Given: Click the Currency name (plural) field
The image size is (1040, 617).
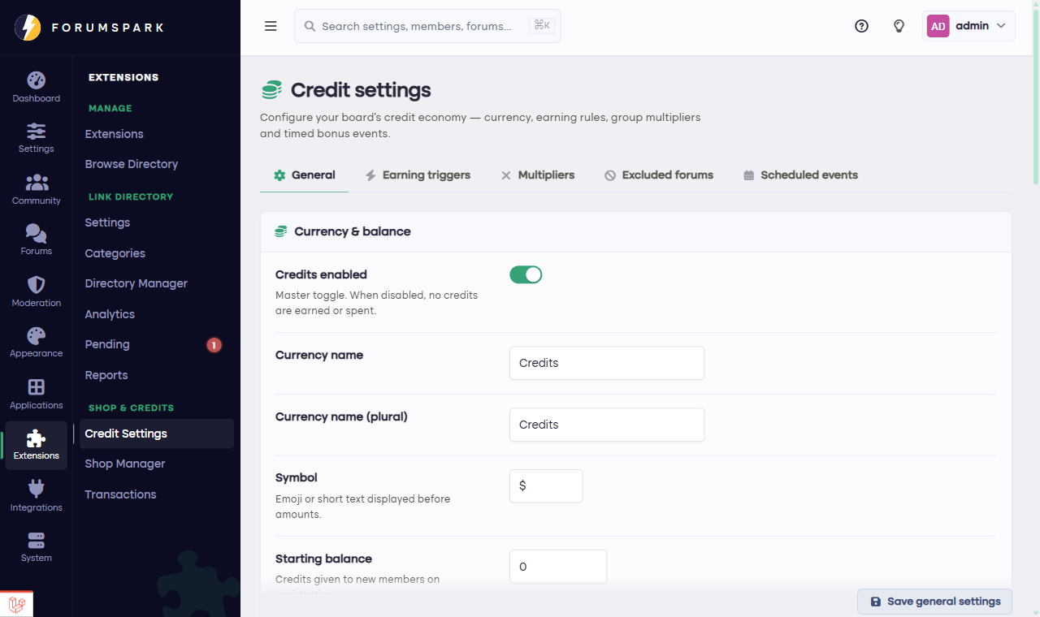Looking at the screenshot, I should click(607, 425).
